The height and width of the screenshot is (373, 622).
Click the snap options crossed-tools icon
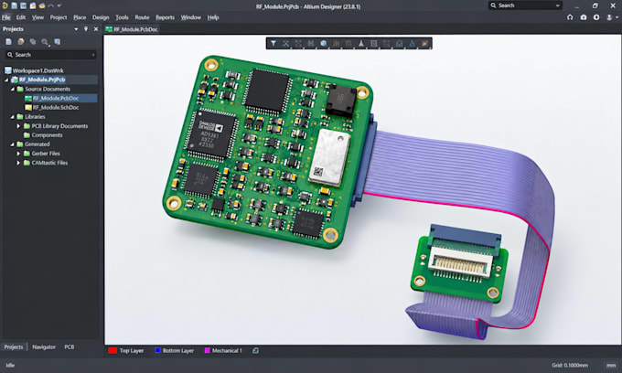pos(285,43)
